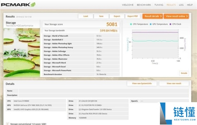Toggle GPU Temperature legend swatch
This screenshot has width=197, height=125.
[x=150, y=24]
